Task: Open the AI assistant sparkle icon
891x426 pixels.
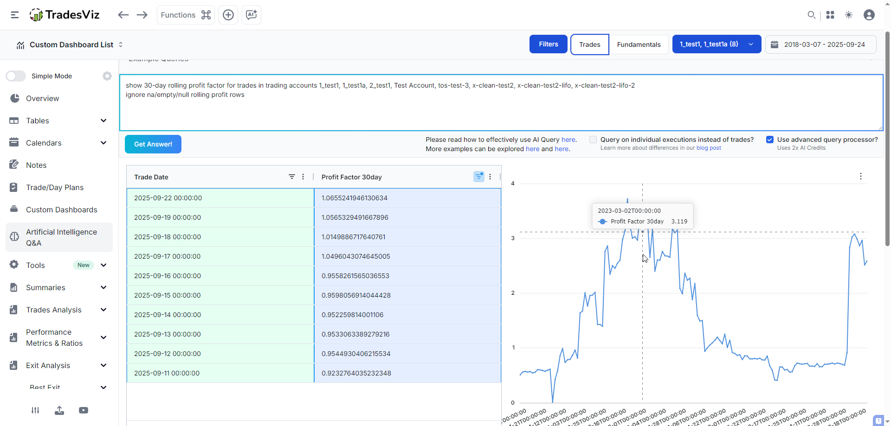Action: coord(252,15)
